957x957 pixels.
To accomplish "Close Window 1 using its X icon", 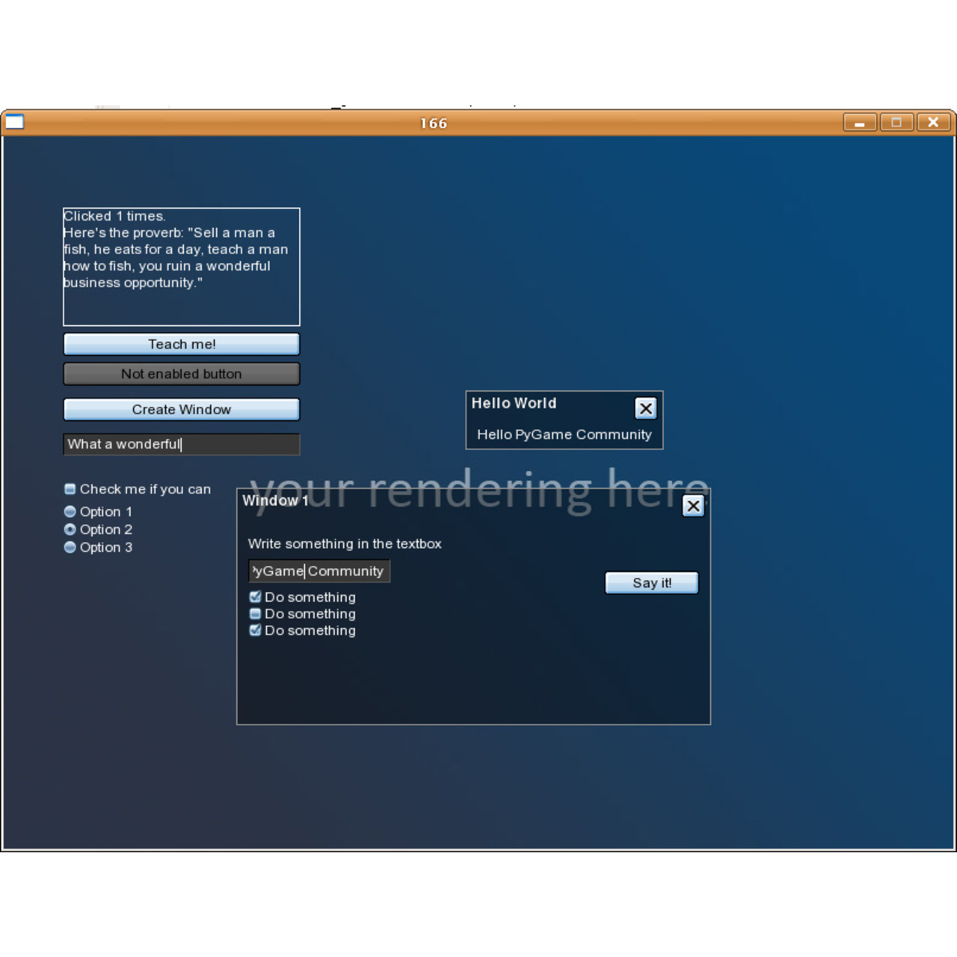I will coord(693,505).
